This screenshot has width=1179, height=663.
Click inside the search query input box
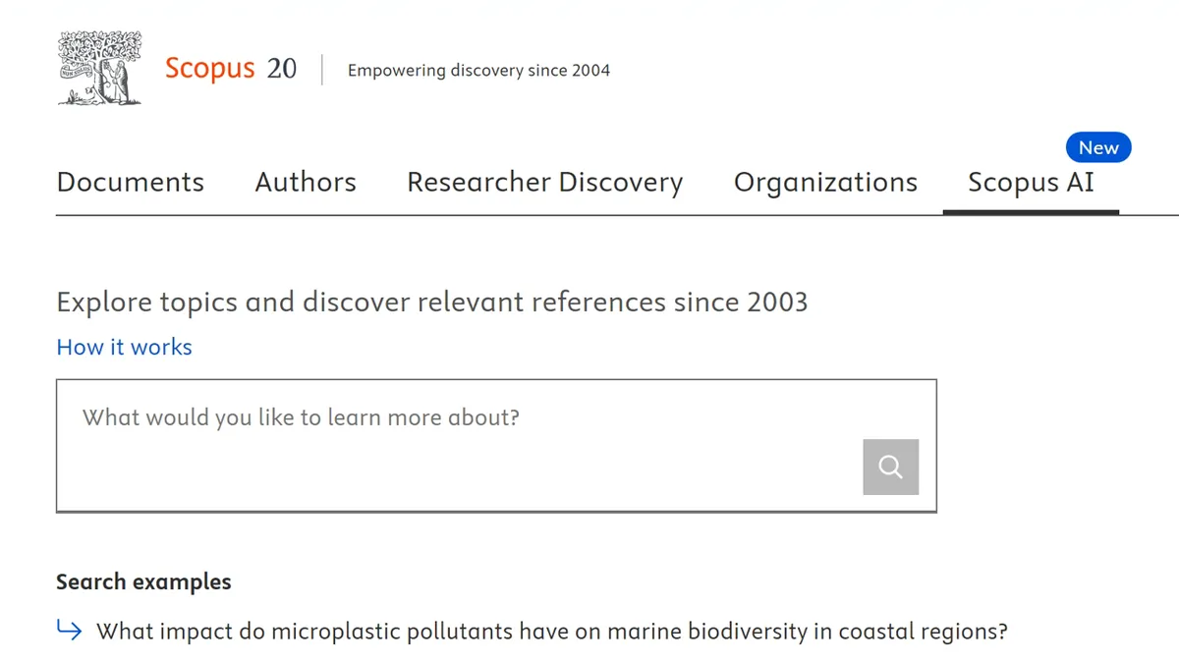tap(393, 417)
